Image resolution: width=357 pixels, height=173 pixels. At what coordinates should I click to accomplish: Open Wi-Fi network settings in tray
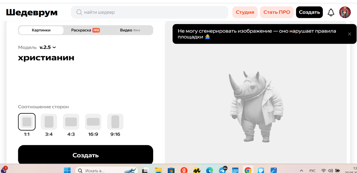[x=324, y=171]
